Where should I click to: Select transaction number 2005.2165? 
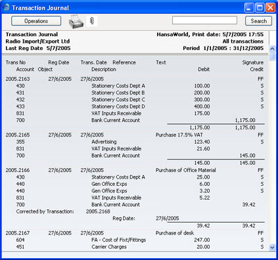click(18, 135)
